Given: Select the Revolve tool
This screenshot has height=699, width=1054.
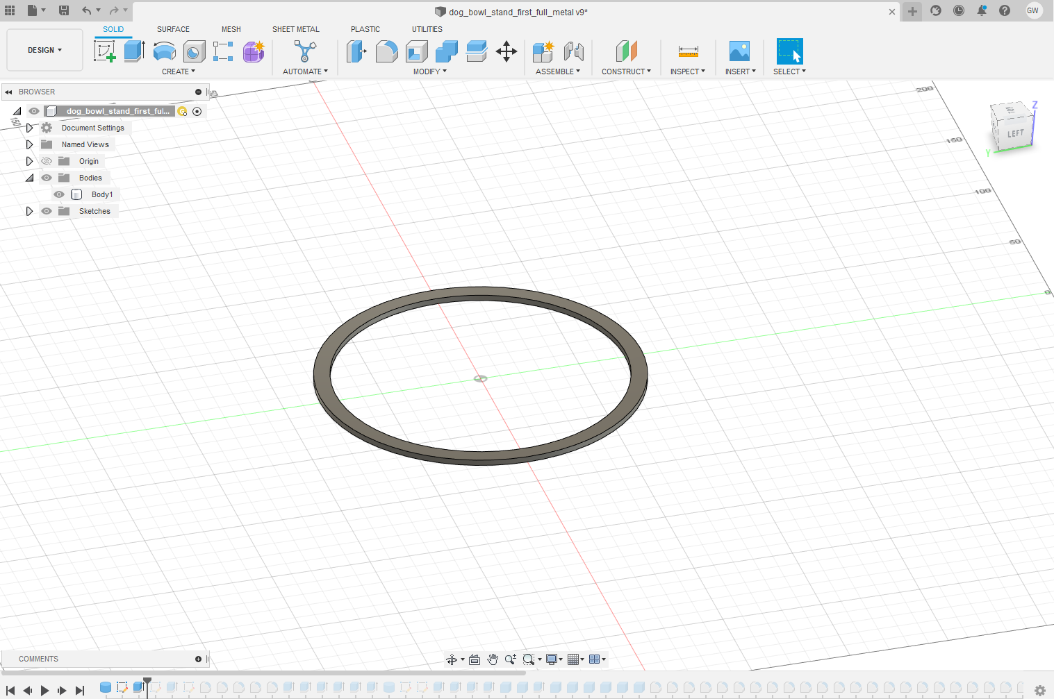Looking at the screenshot, I should click(164, 51).
